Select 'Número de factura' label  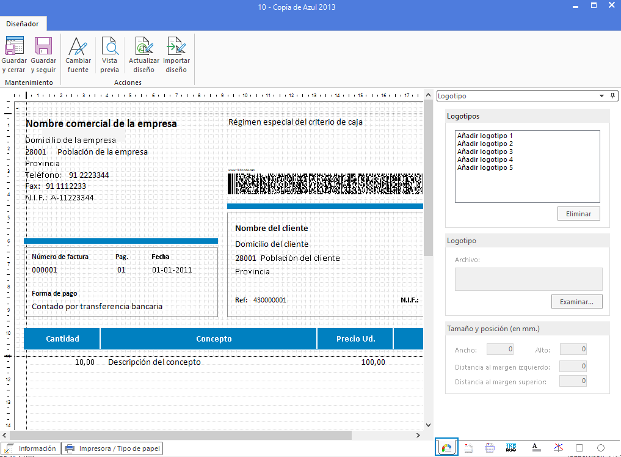pos(60,257)
